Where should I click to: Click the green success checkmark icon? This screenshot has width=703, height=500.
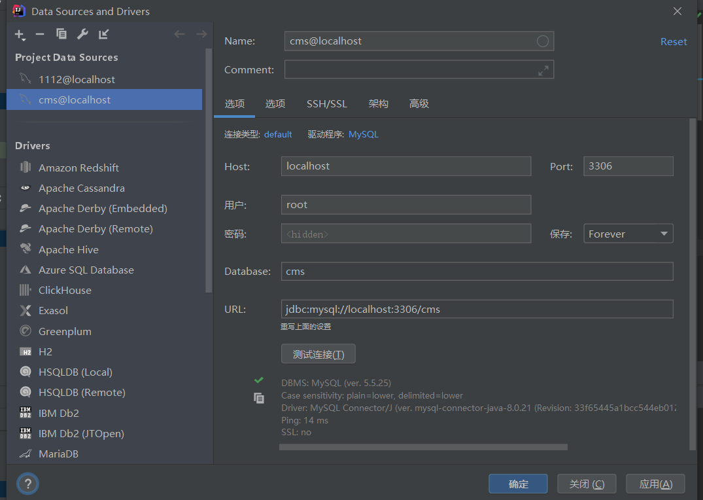tap(259, 380)
